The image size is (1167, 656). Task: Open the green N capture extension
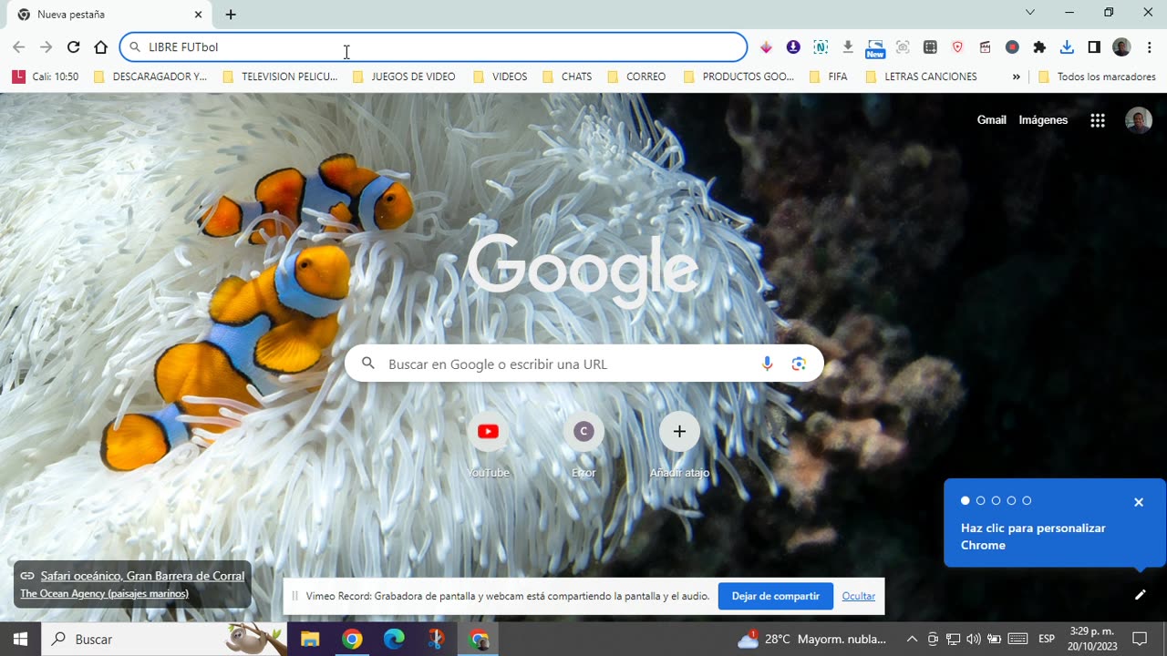coord(821,47)
